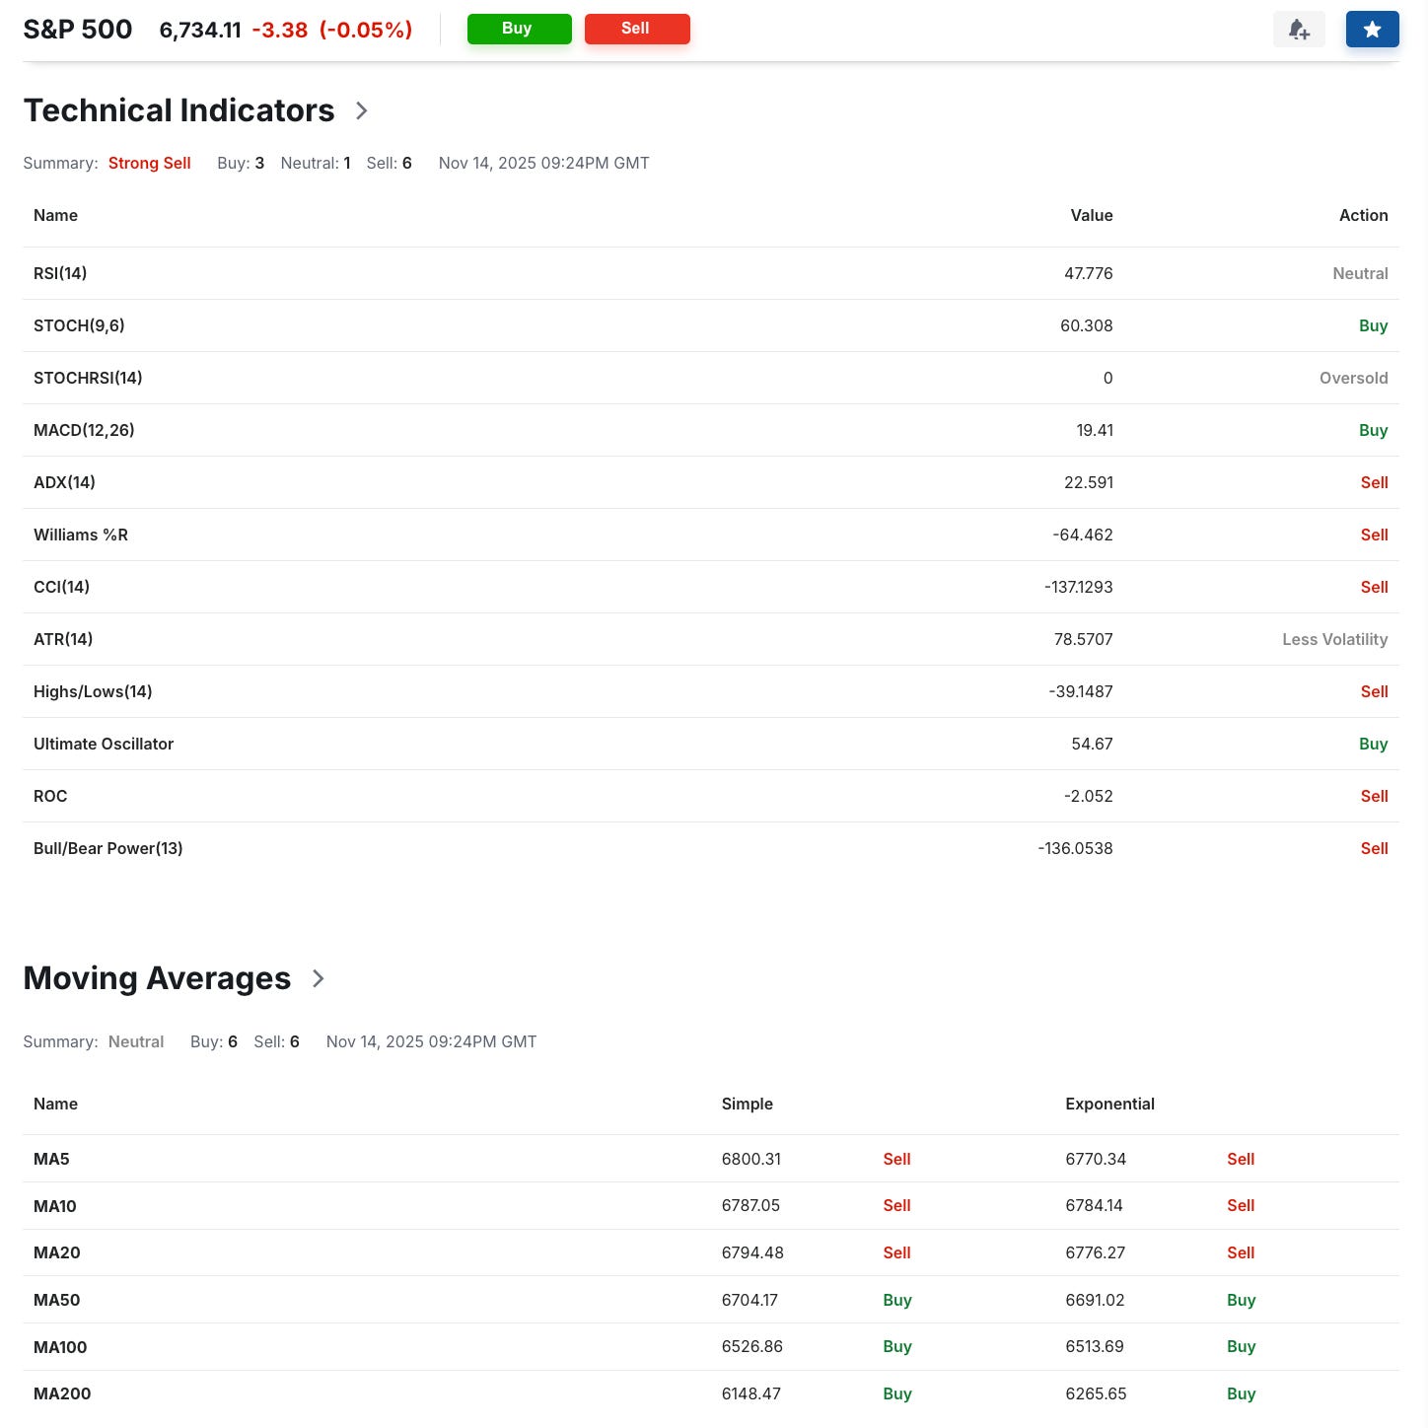Click the Strong Sell summary label
The image size is (1428, 1428).
click(150, 163)
